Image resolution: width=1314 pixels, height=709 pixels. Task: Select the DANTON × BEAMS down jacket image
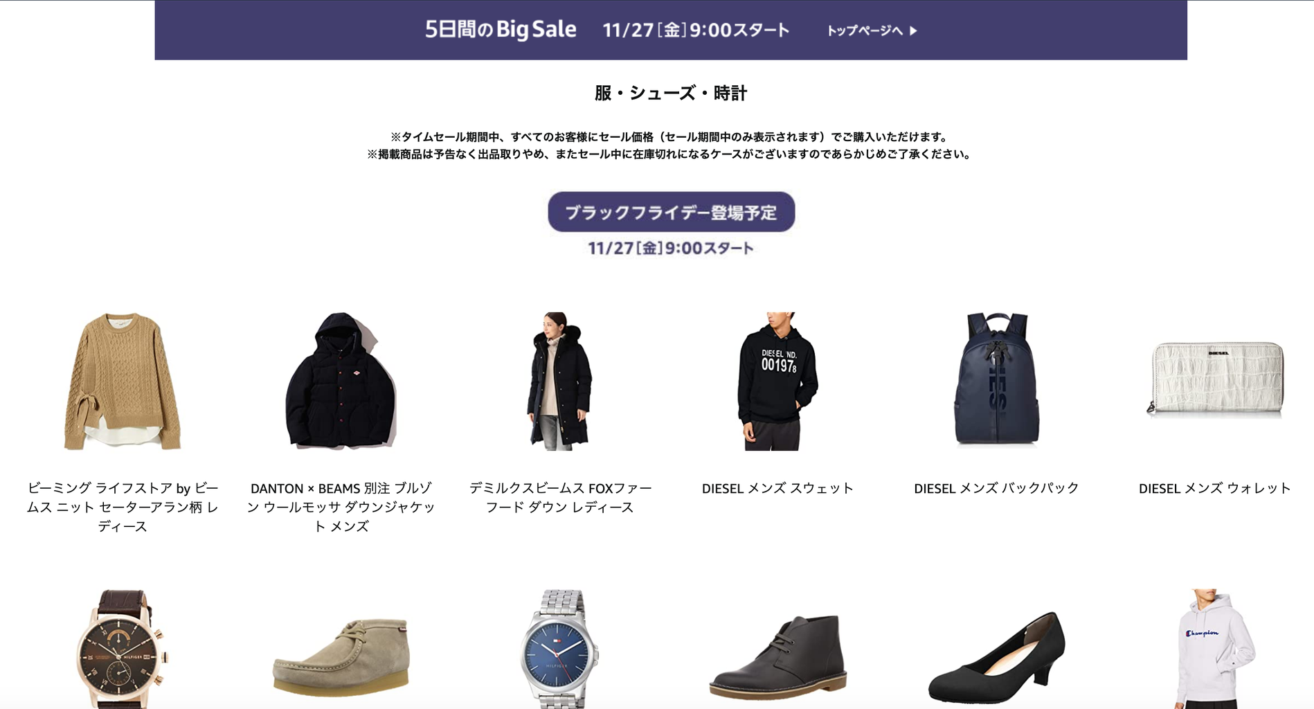[x=341, y=382]
